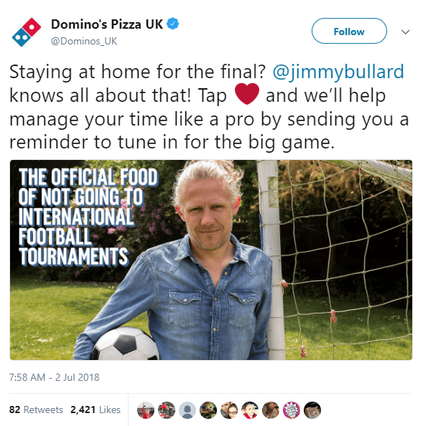Click the @Dominos_UK handle
Image resolution: width=423 pixels, height=426 pixels.
(84, 42)
